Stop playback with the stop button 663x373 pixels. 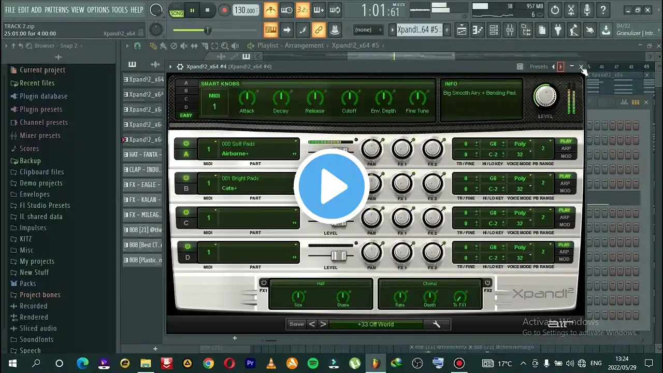point(208,10)
